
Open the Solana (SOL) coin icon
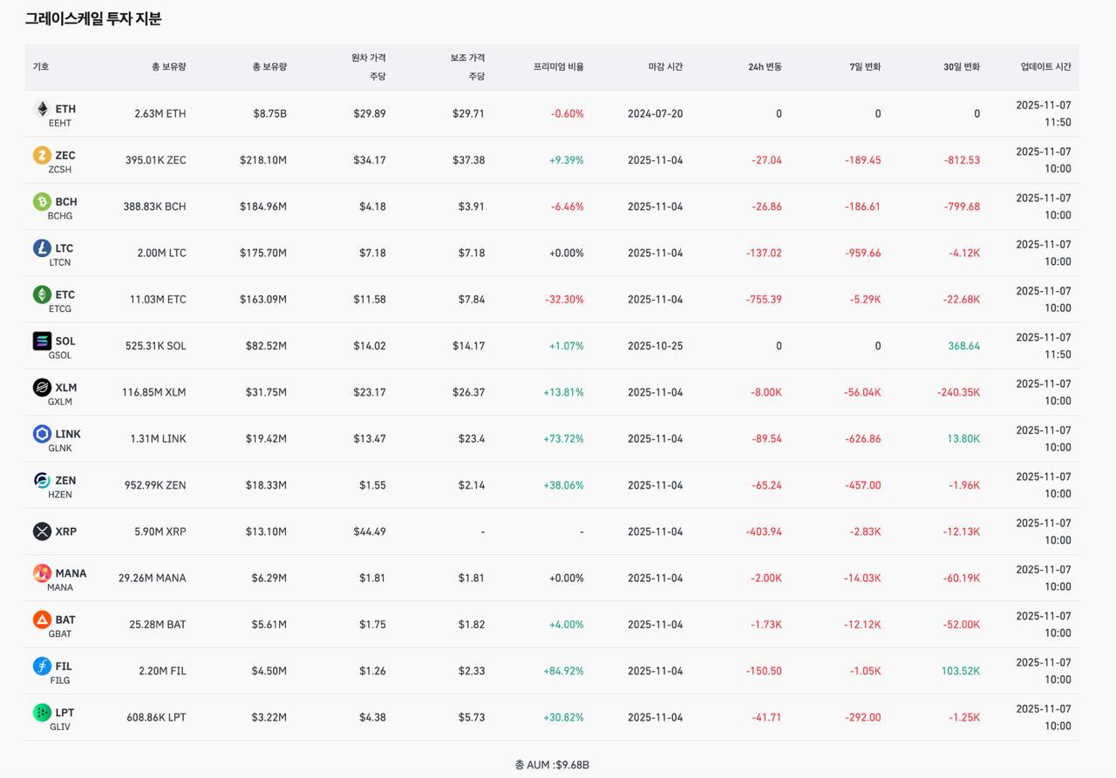(42, 341)
